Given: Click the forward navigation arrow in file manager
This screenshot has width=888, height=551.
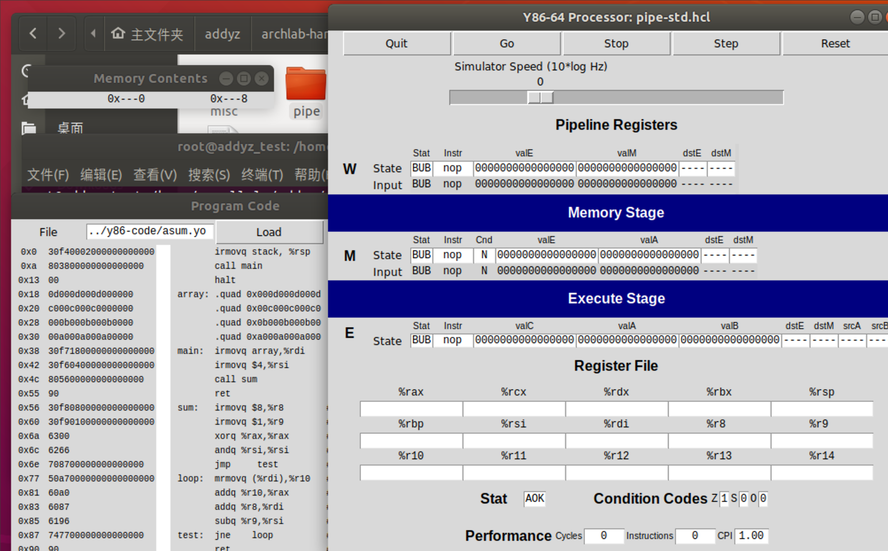Looking at the screenshot, I should click(x=62, y=33).
